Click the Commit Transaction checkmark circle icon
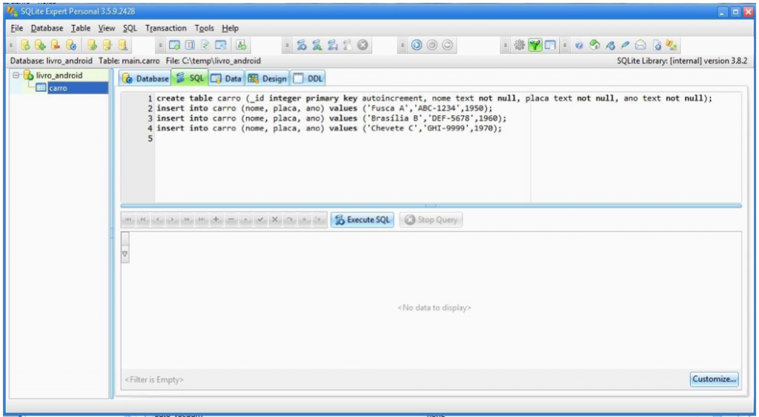The image size is (759, 417). [432, 45]
